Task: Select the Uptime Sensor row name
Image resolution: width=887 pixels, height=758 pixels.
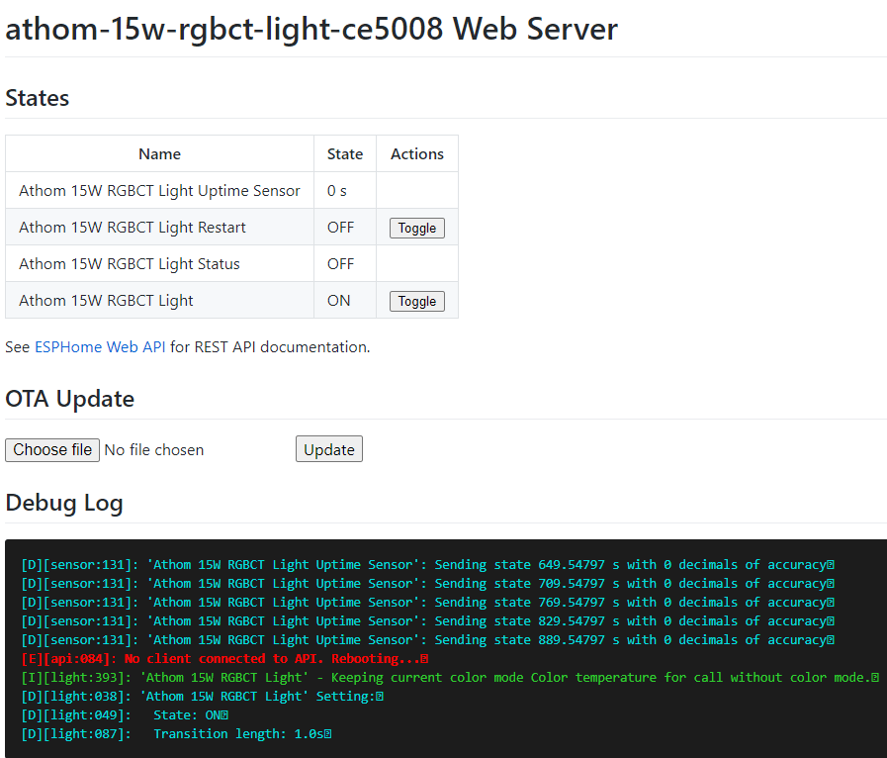Action: 159,191
